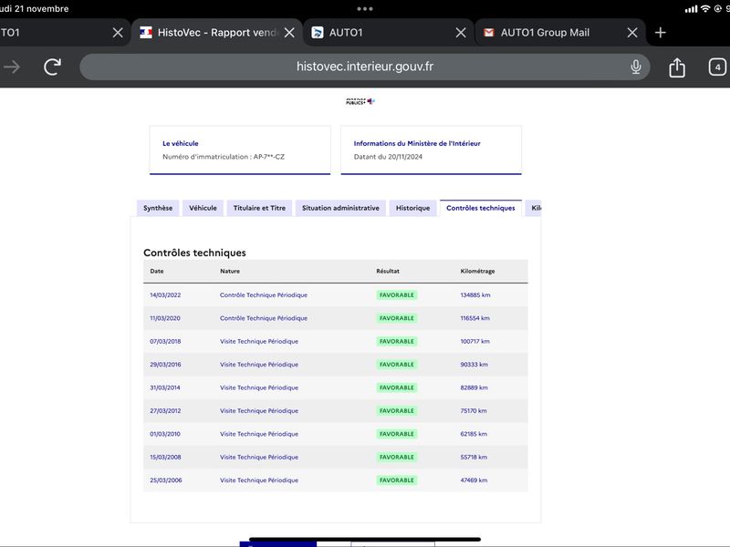
Task: Click the date 01/03/2010
Action: click(165, 434)
